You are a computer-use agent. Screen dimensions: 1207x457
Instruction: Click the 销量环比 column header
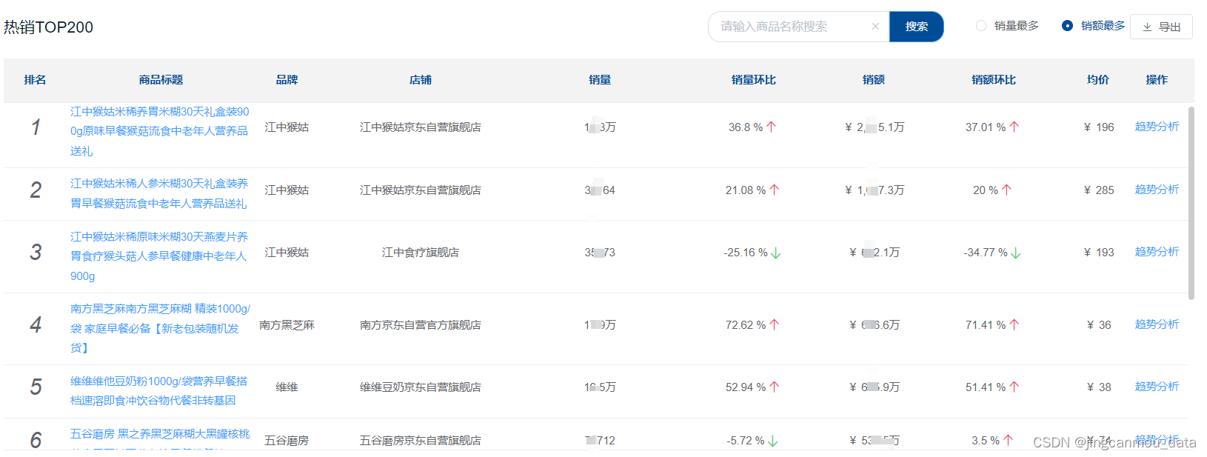(x=753, y=80)
